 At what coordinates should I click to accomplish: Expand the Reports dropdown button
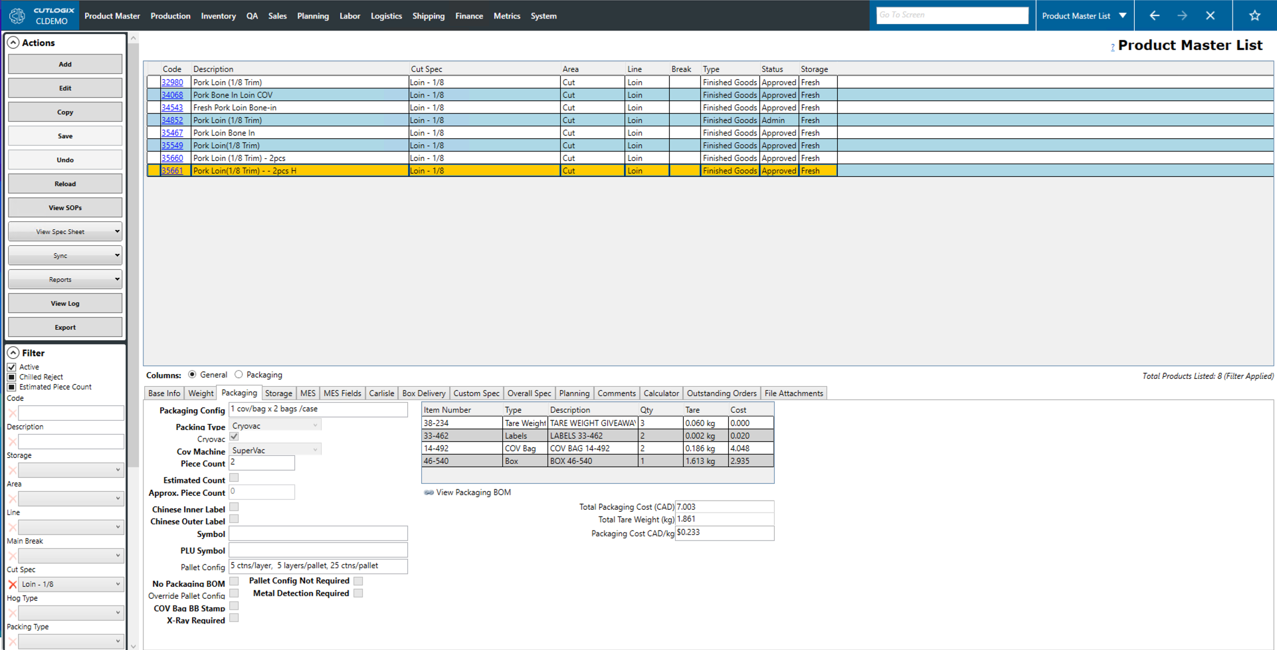65,280
